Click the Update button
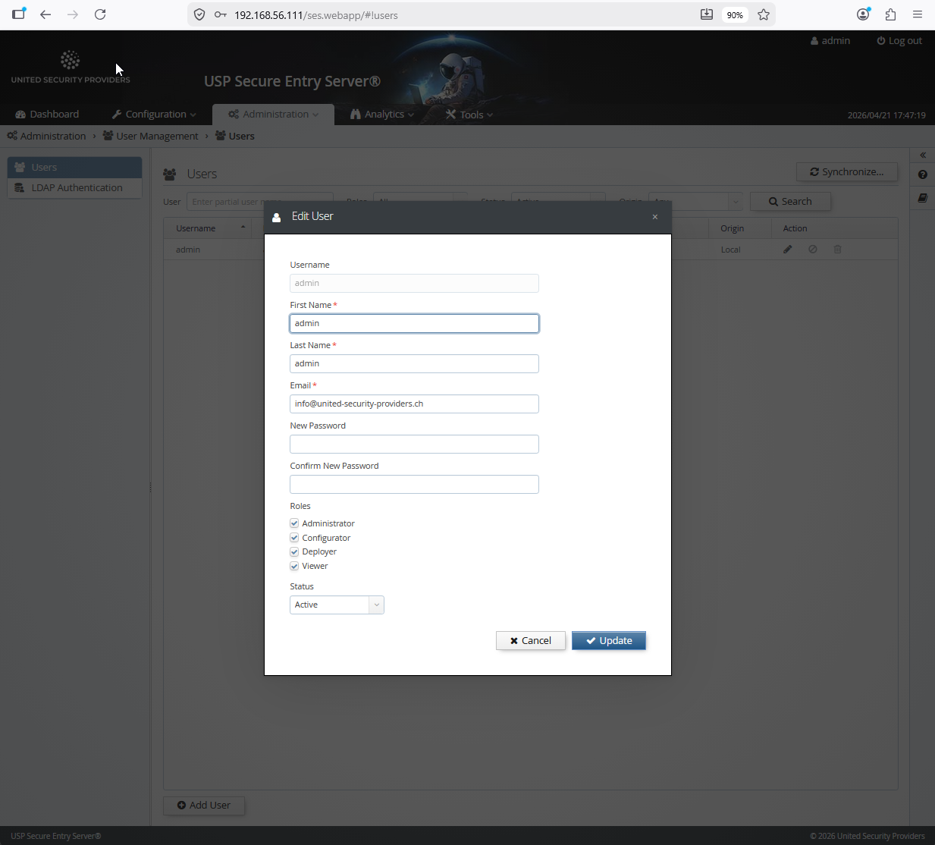This screenshot has height=845, width=935. pyautogui.click(x=608, y=641)
